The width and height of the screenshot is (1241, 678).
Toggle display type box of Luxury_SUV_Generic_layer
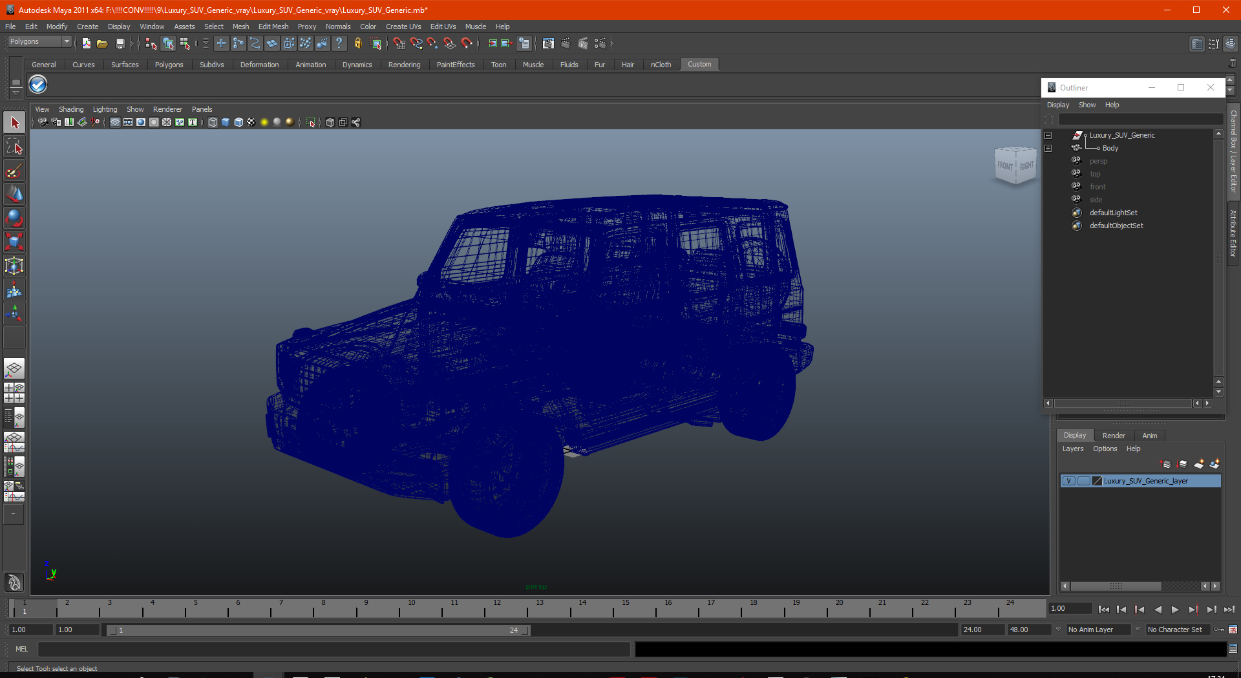(1083, 481)
